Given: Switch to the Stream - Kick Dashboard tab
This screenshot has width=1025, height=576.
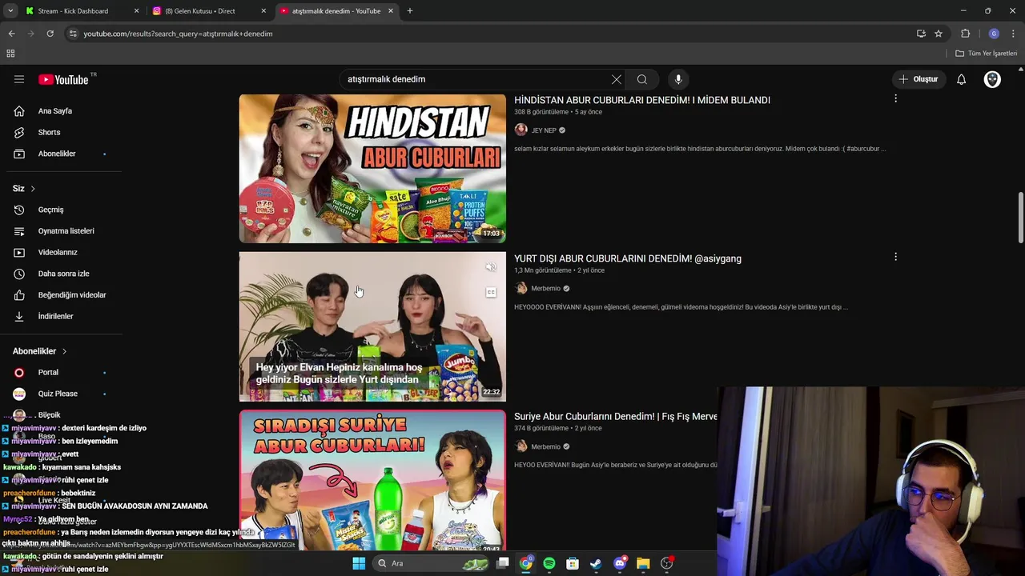Looking at the screenshot, I should (x=82, y=11).
